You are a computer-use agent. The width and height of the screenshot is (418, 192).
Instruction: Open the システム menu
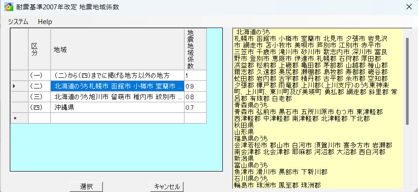point(18,21)
